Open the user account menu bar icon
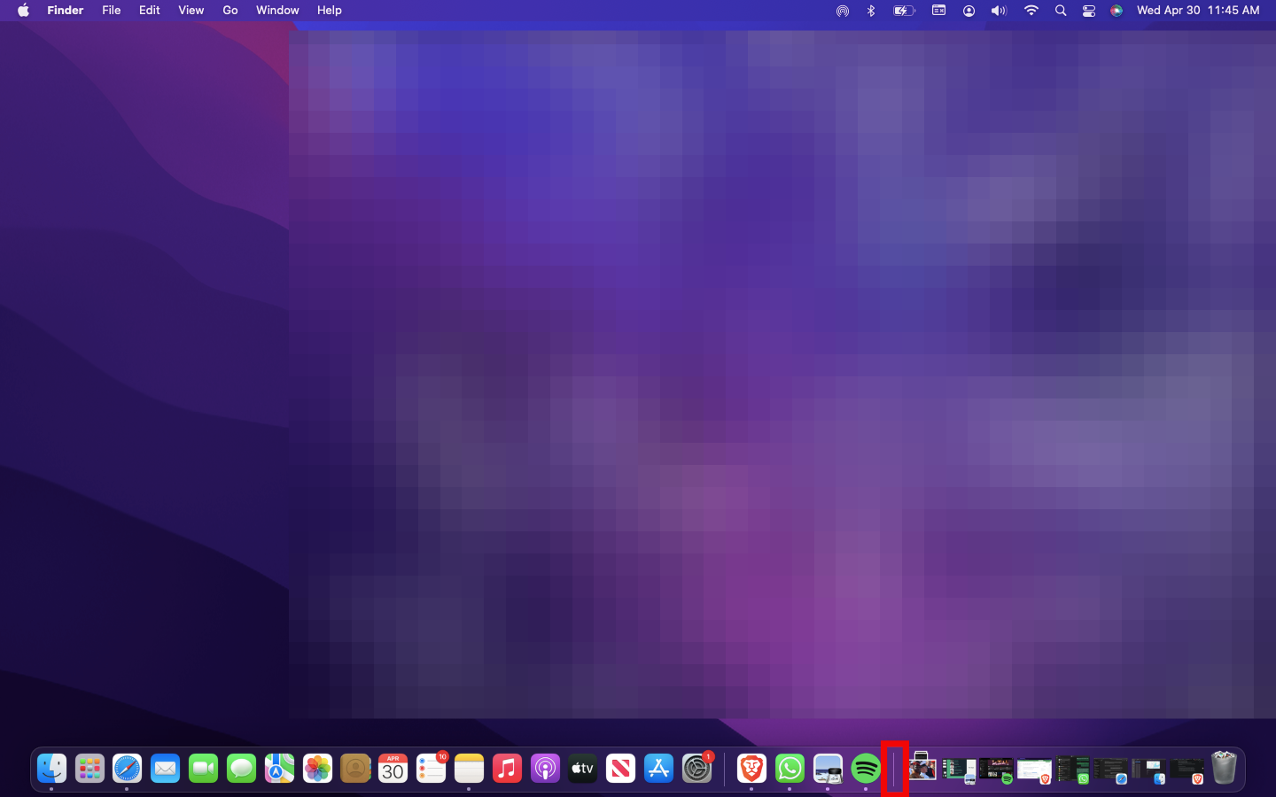 point(969,11)
